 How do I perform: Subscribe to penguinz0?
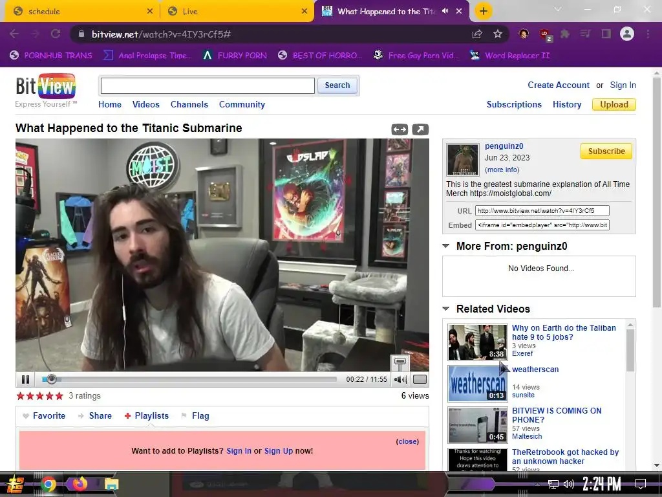(x=606, y=151)
